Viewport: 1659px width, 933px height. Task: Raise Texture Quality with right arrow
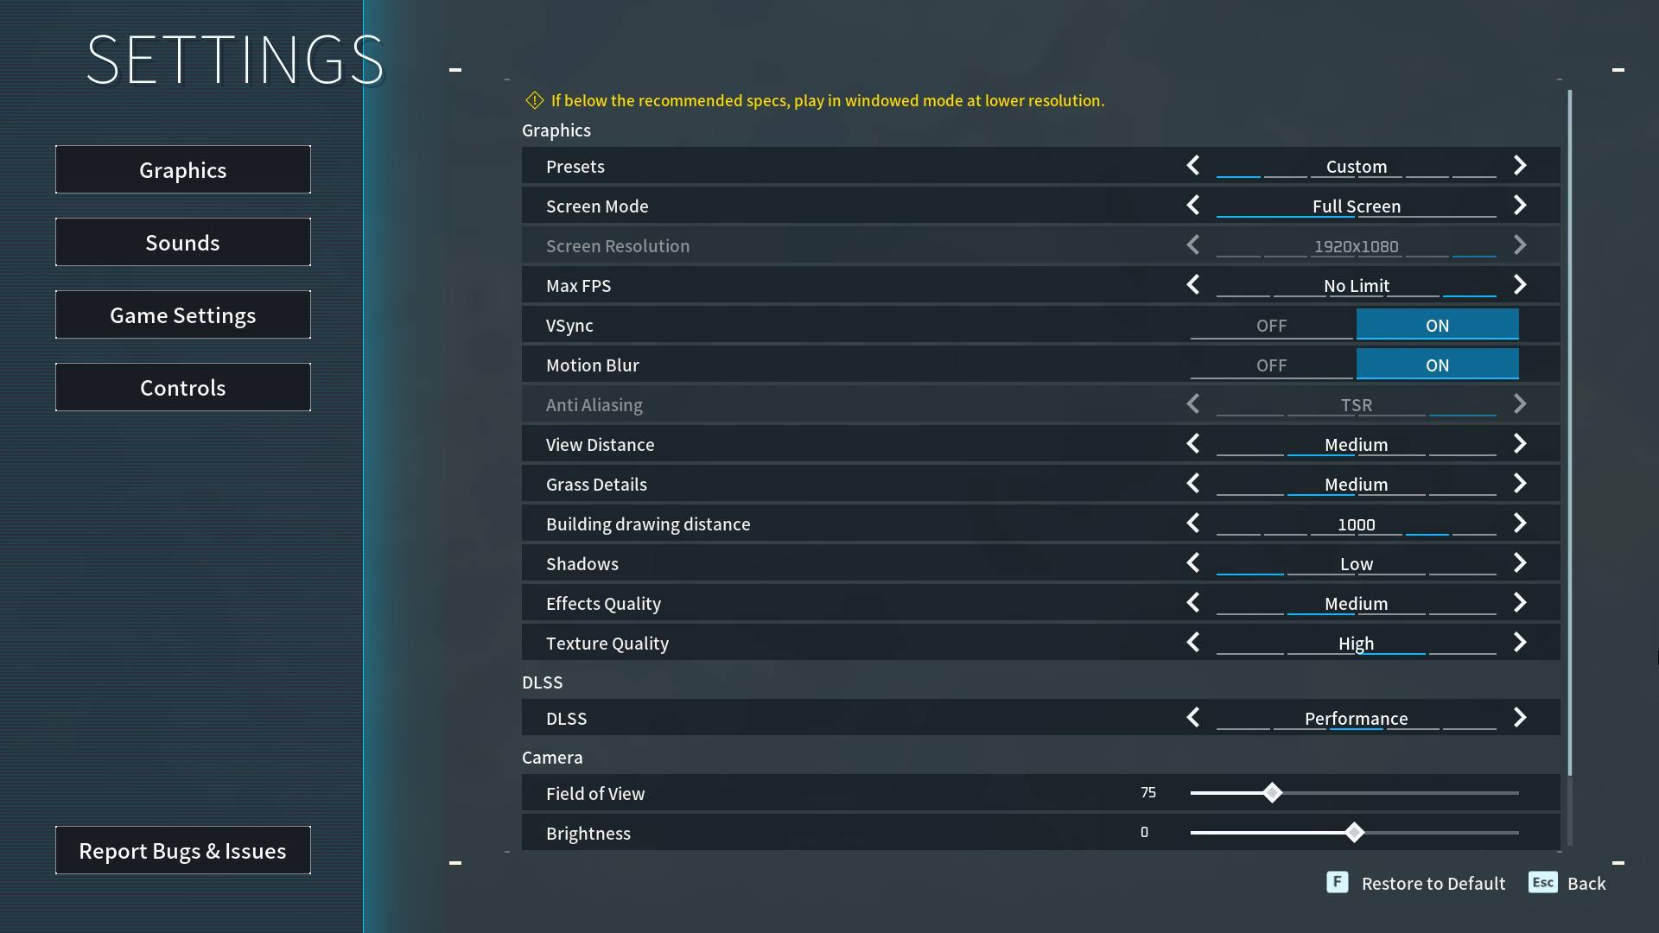(x=1520, y=642)
